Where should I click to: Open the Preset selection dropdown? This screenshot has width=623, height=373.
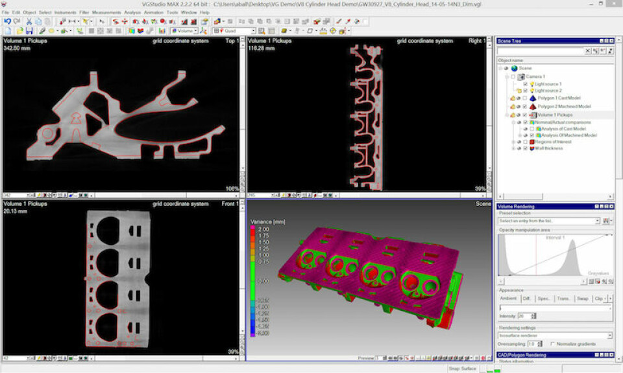point(596,221)
